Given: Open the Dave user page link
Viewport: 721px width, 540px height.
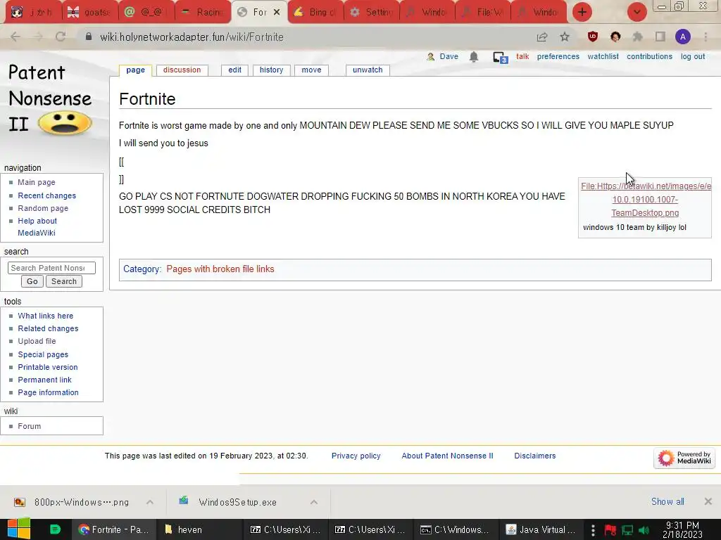Looking at the screenshot, I should [x=449, y=56].
